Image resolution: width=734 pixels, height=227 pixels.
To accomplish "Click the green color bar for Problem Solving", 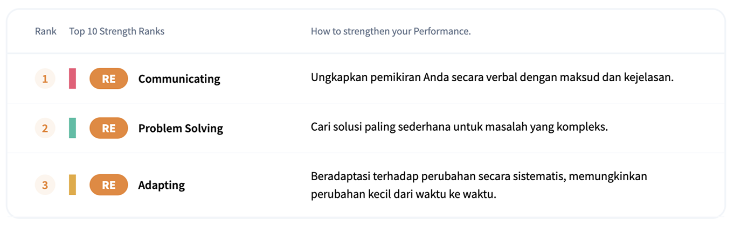I will pos(72,128).
